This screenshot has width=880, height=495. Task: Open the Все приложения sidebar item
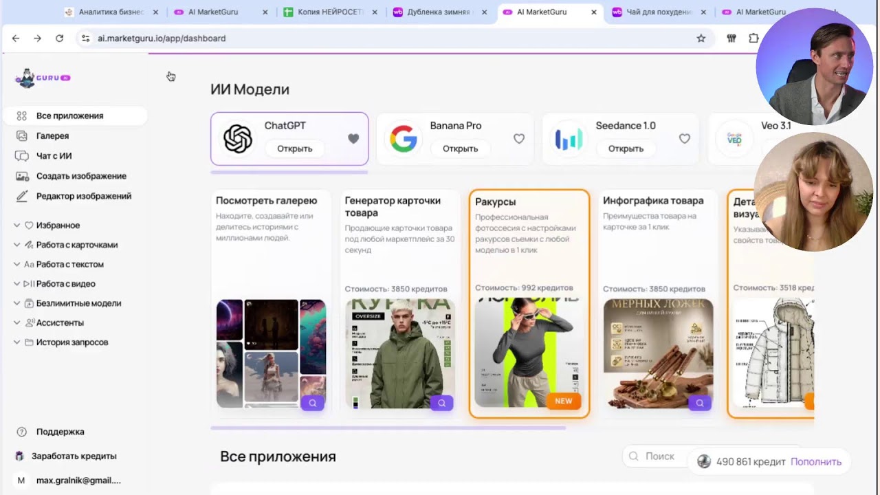74,115
